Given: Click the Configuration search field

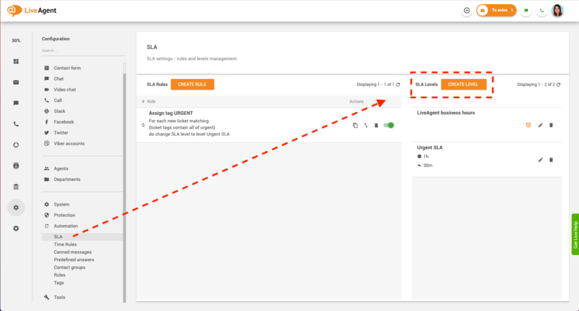Looking at the screenshot, I should (x=83, y=50).
